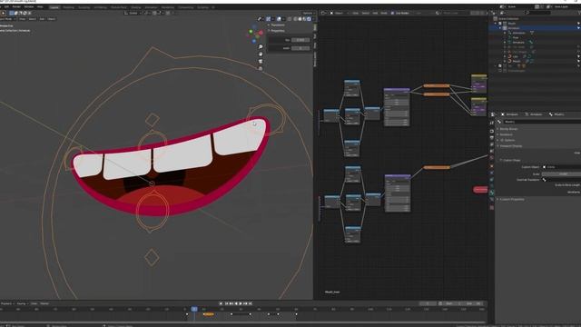
Task: Click the zoom viewport magnifier icon
Action: click(261, 46)
